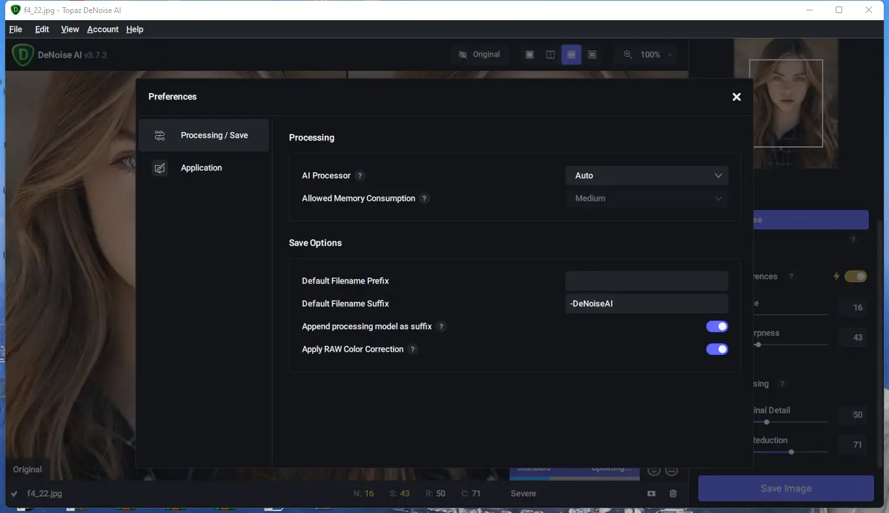Click the happy face feedback icon
This screenshot has width=889, height=513.
point(654,471)
